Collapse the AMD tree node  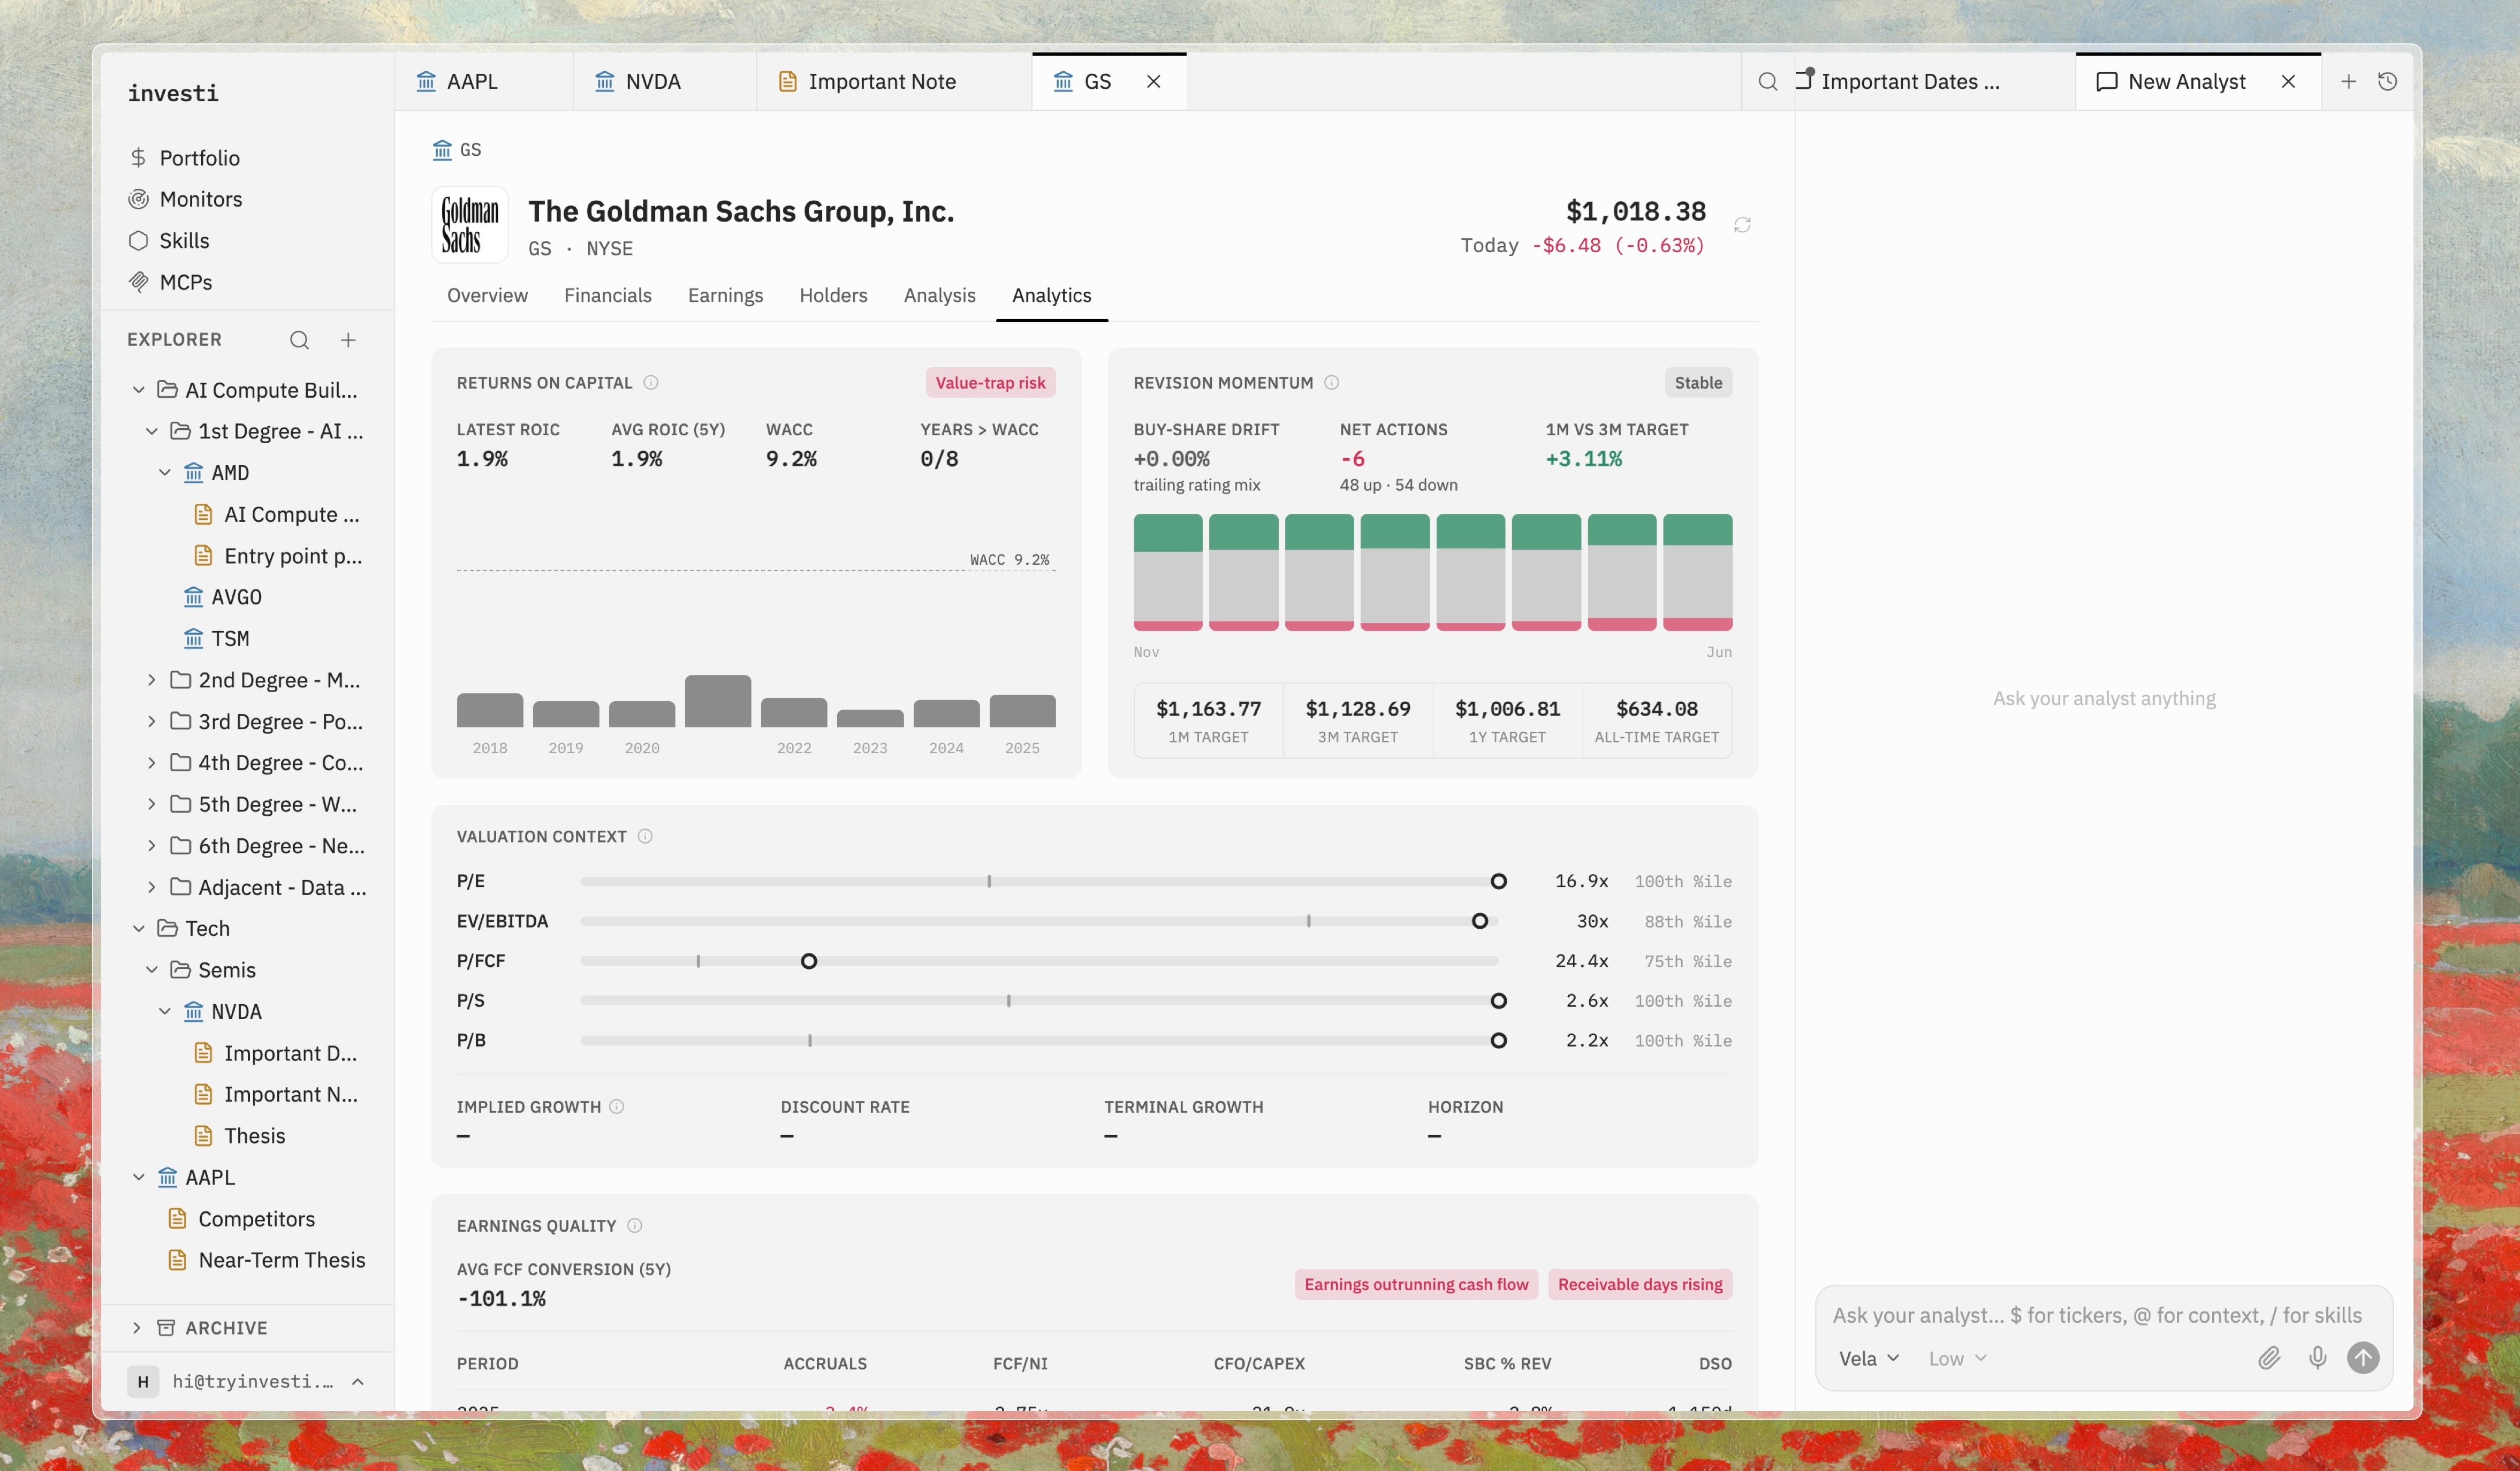tap(165, 473)
